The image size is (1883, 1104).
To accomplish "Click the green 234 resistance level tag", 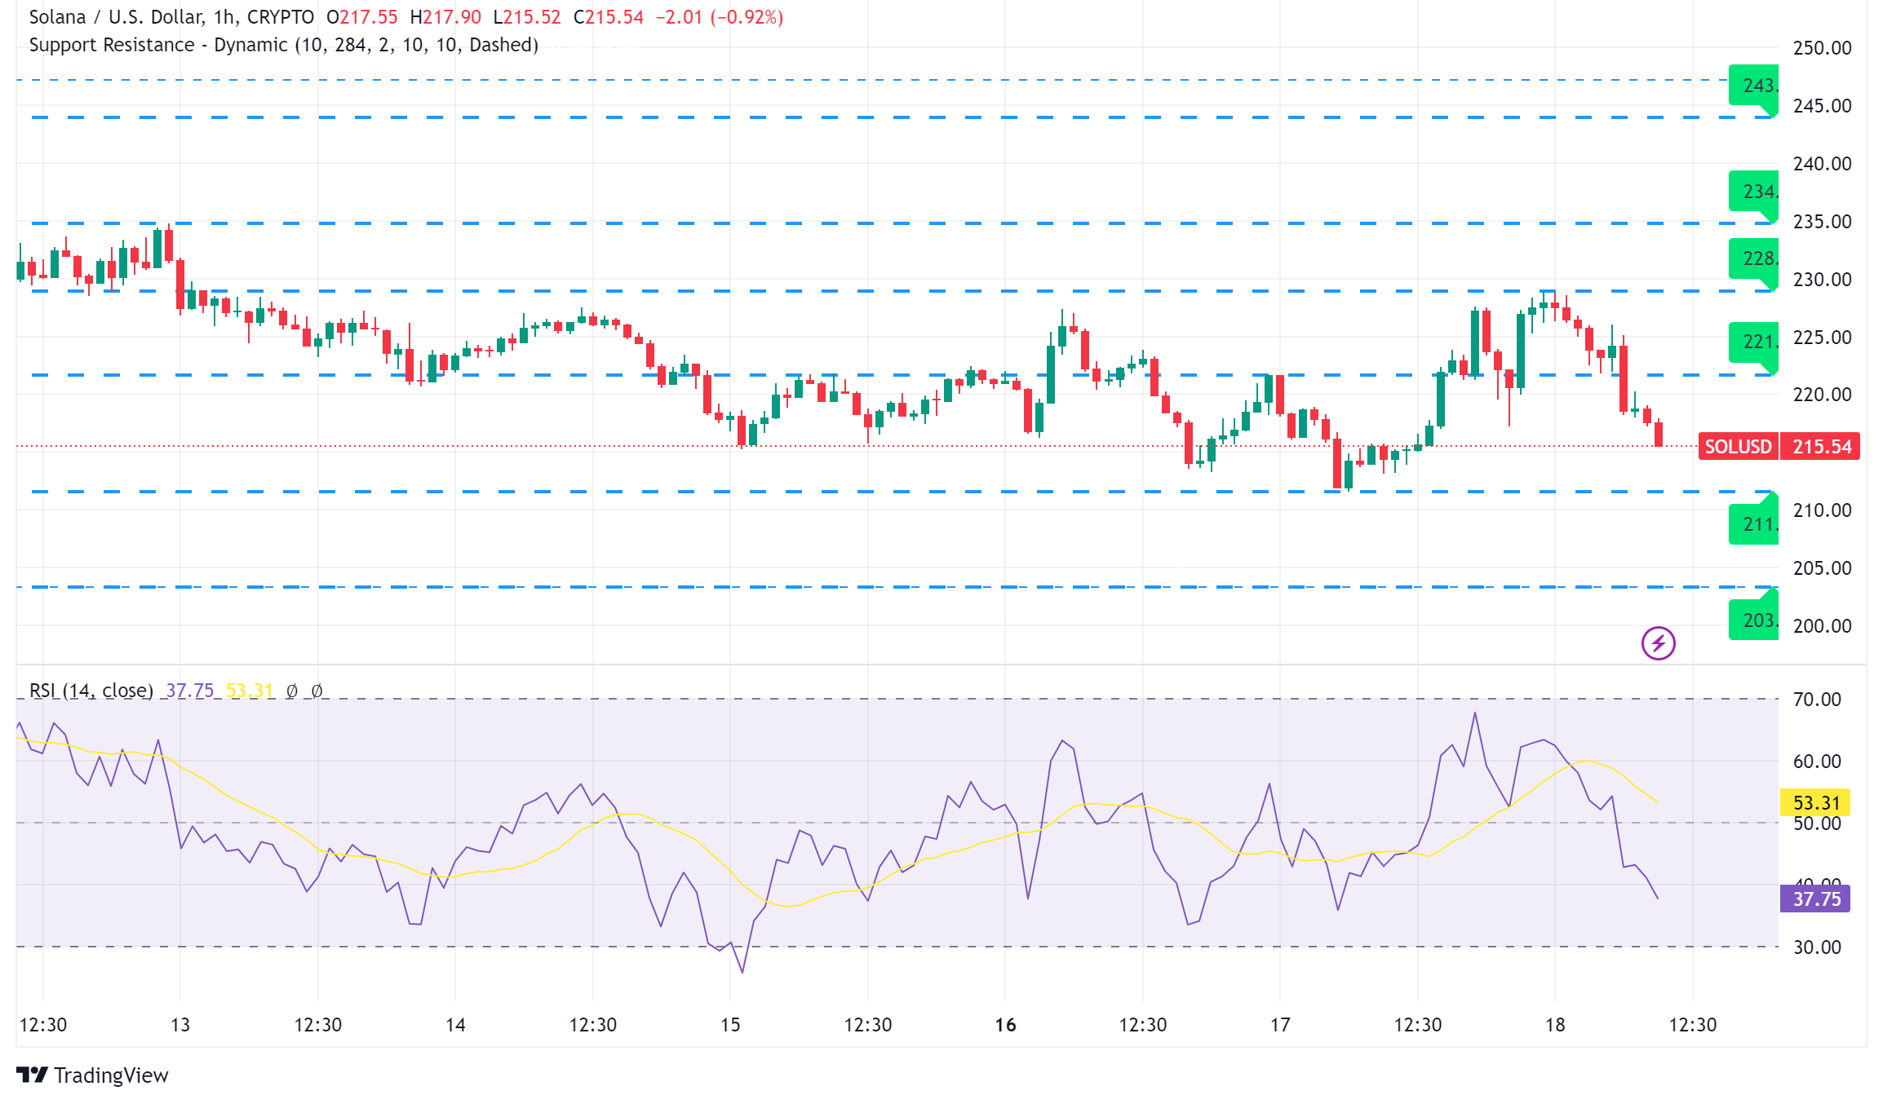I will pos(1754,192).
